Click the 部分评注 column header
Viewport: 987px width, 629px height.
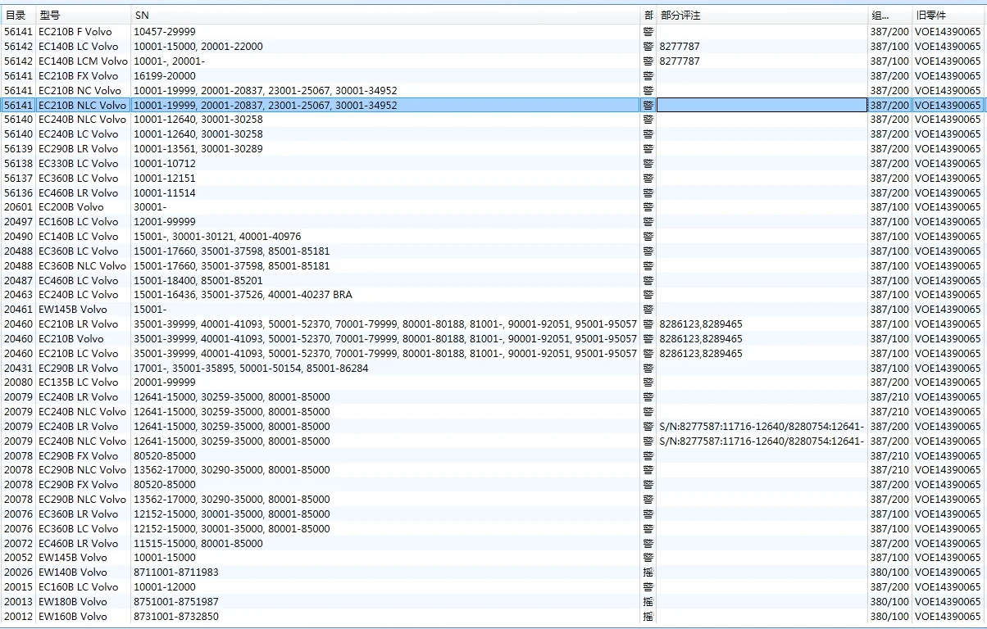(680, 16)
